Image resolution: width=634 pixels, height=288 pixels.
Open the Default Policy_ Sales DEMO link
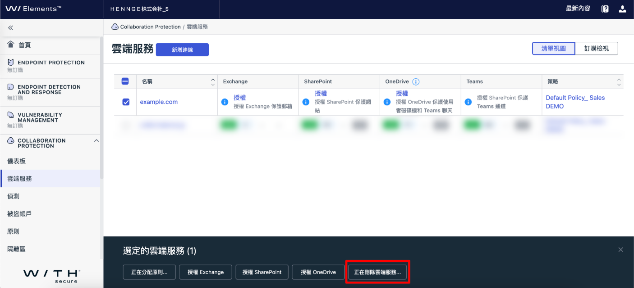575,102
